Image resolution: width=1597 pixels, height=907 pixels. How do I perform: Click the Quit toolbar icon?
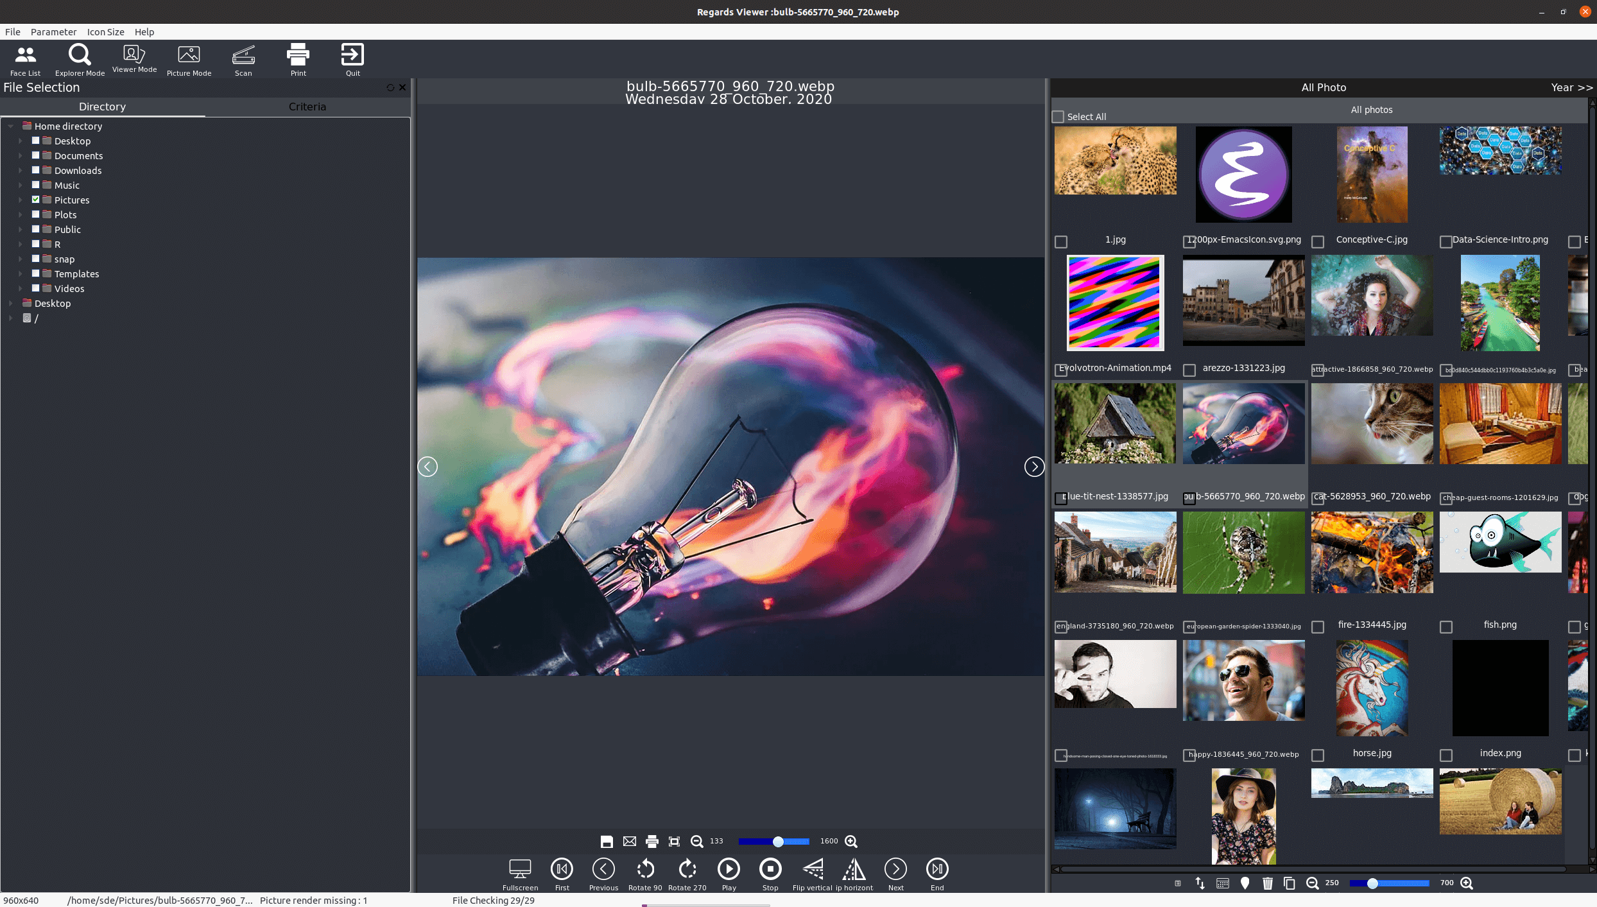352,60
